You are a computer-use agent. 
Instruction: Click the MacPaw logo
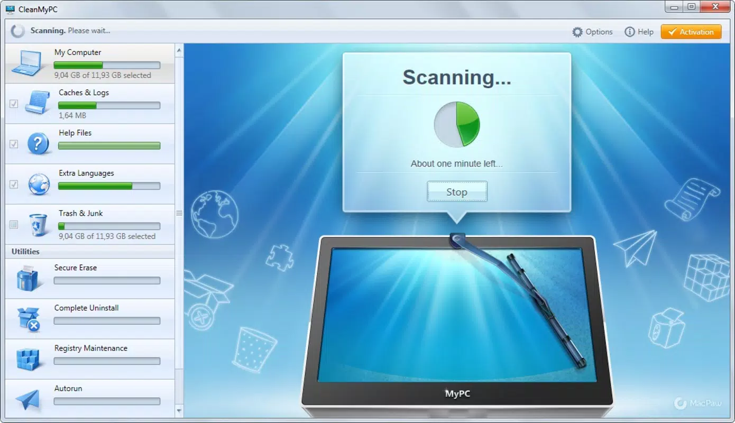click(x=699, y=403)
